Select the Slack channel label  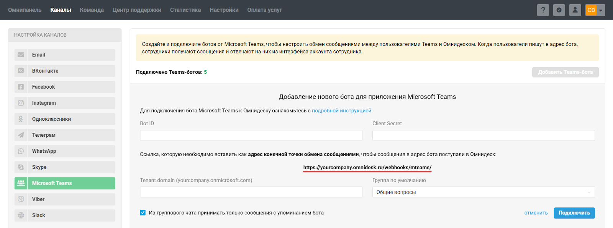pos(38,215)
